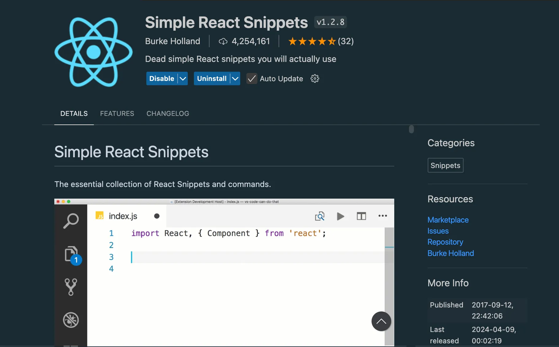The width and height of the screenshot is (559, 347).
Task: Click the essential collection description sentence
Action: (163, 184)
